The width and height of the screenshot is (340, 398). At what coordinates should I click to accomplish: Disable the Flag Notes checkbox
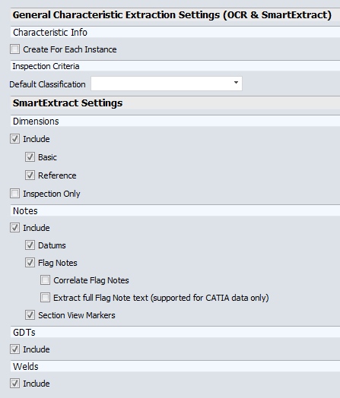30,263
